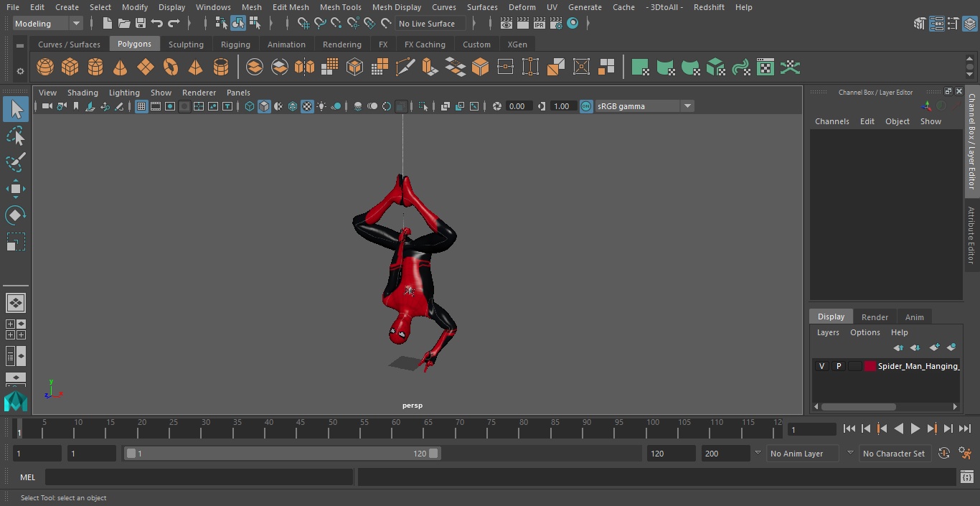Toggle layer playback P box
This screenshot has height=506, width=980.
[838, 366]
